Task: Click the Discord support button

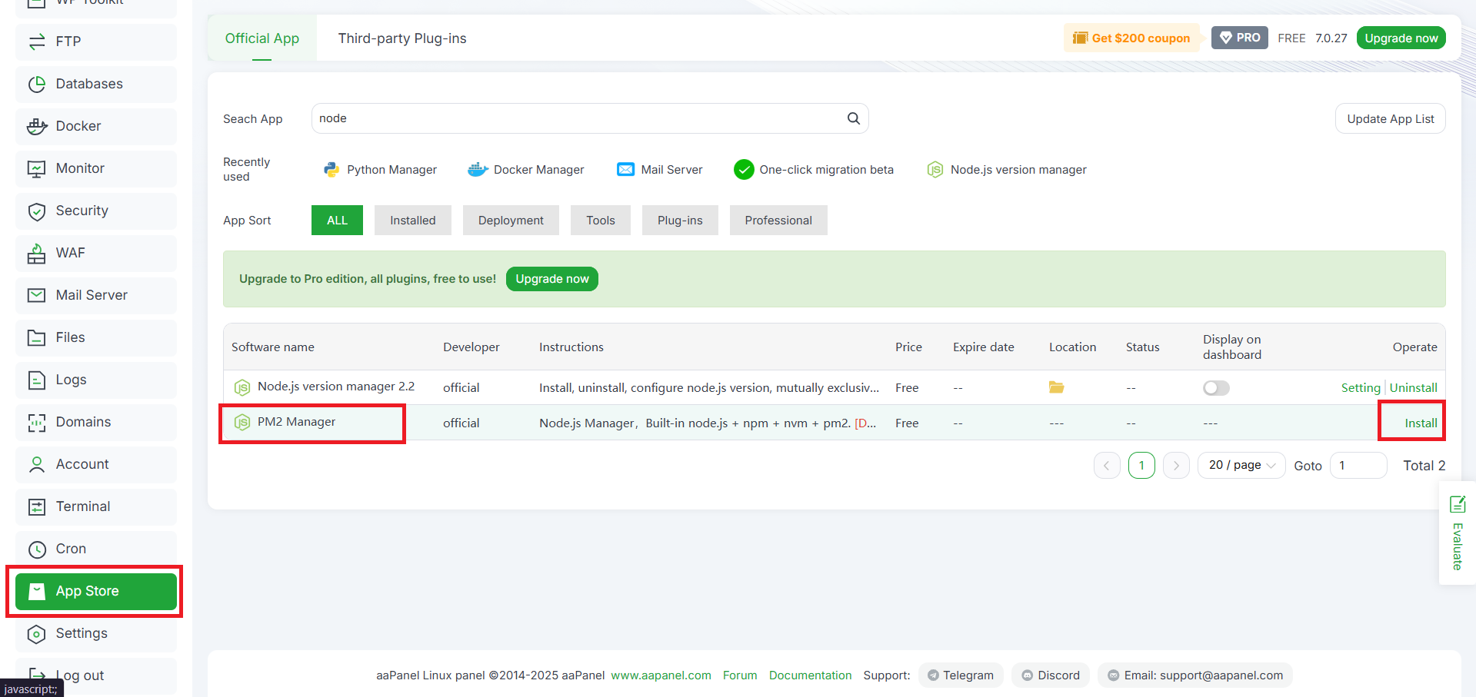Action: coord(1051,675)
